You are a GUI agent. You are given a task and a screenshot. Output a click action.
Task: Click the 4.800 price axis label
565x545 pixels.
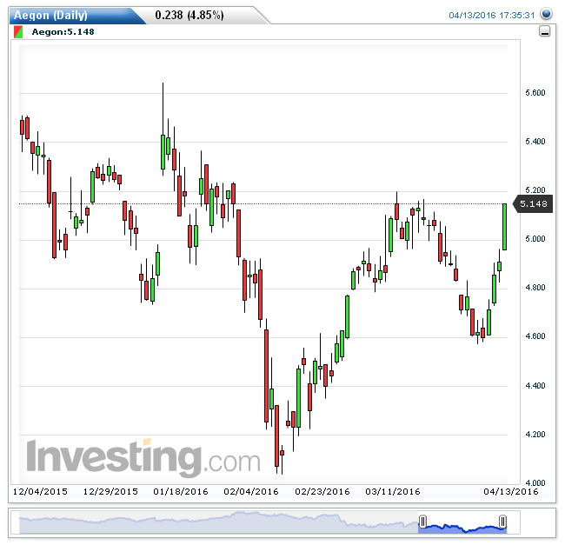coord(535,288)
